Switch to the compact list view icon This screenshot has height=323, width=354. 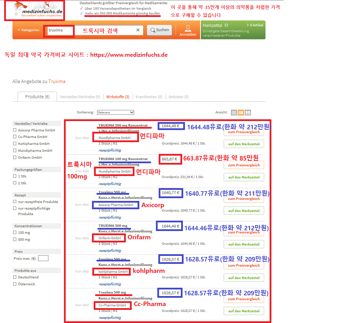tap(234, 112)
